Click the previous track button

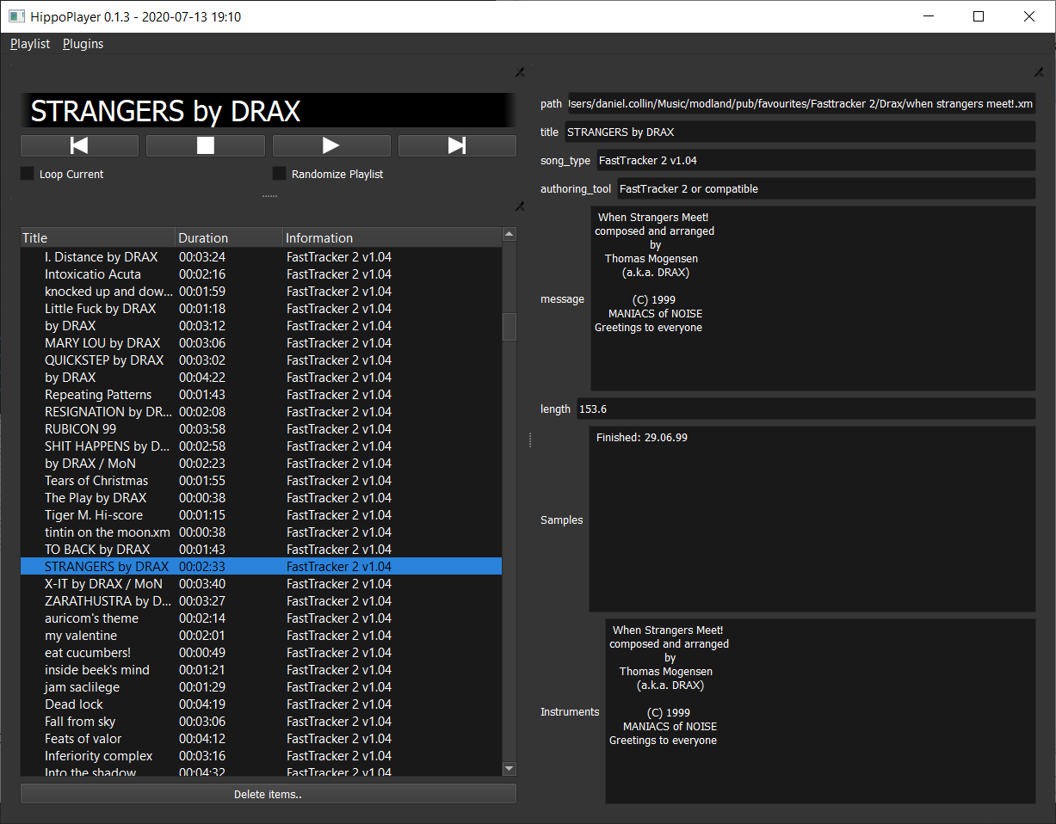click(x=79, y=146)
